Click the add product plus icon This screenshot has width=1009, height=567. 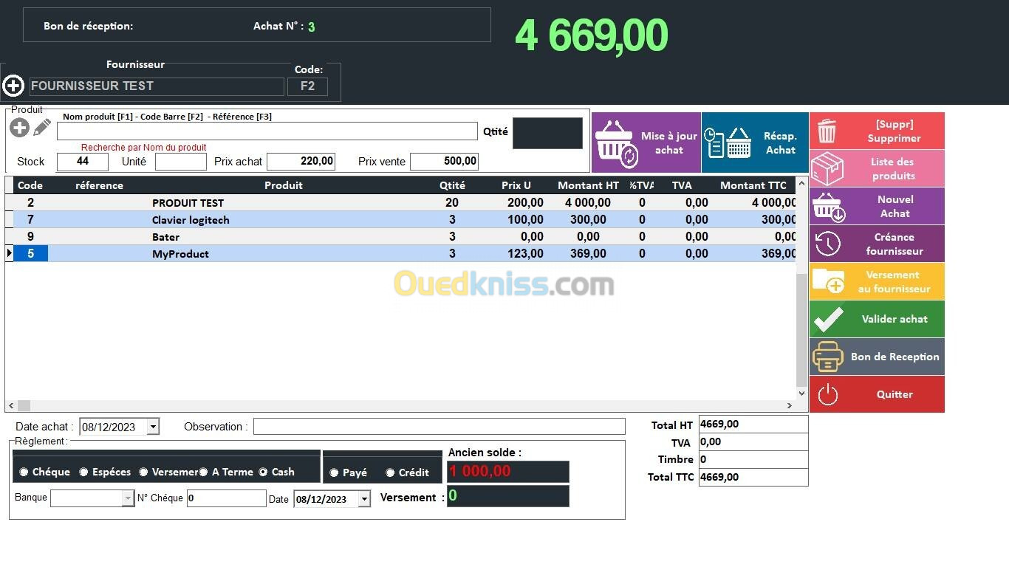[x=19, y=128]
